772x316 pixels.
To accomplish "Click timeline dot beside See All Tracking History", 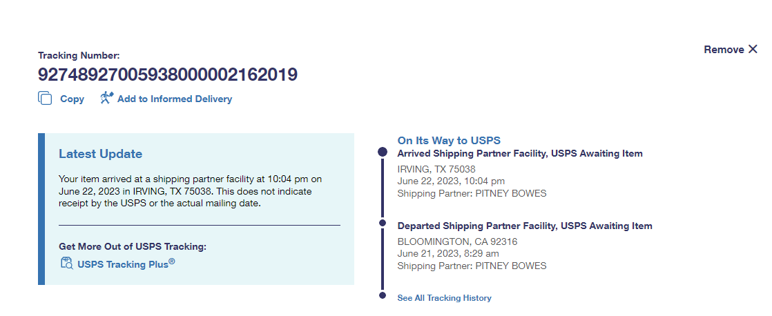I will (x=383, y=296).
